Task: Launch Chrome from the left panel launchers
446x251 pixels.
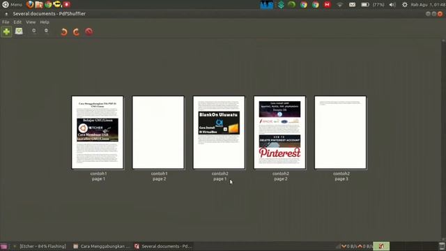Action: (48, 5)
